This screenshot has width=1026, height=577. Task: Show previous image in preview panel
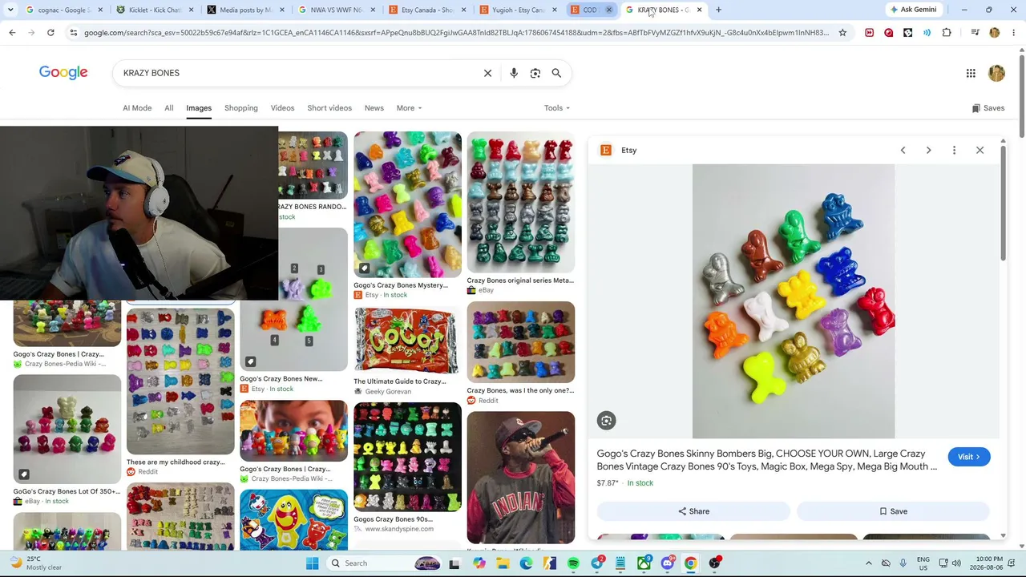click(x=903, y=150)
